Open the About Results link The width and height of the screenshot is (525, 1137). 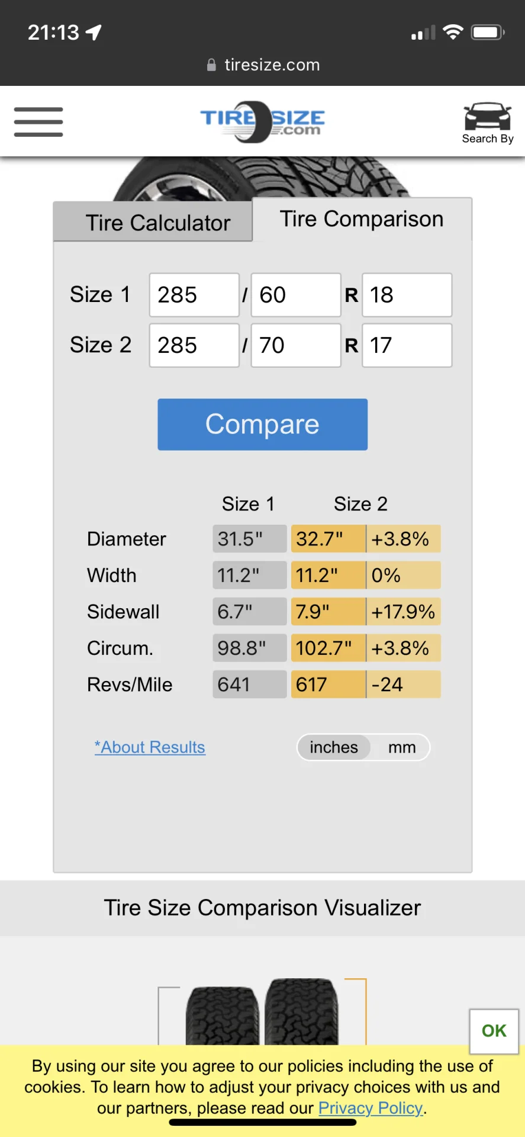[x=150, y=747]
